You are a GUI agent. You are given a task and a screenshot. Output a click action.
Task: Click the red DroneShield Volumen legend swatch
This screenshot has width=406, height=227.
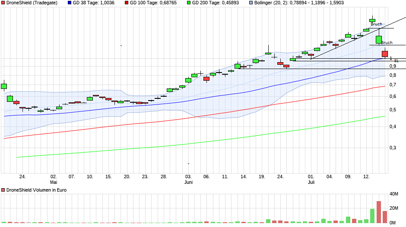(x=3, y=190)
